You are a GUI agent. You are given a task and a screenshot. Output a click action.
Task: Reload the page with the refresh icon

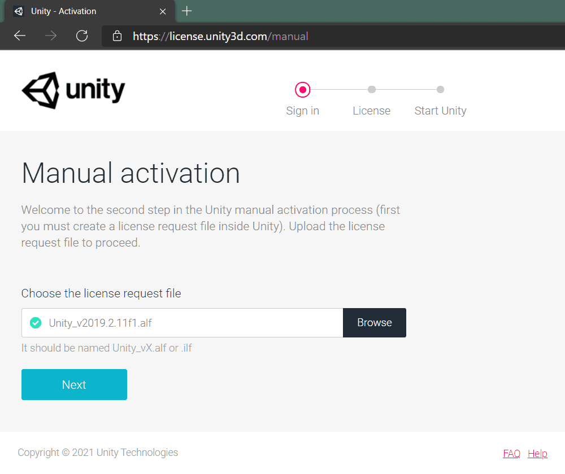pos(82,36)
